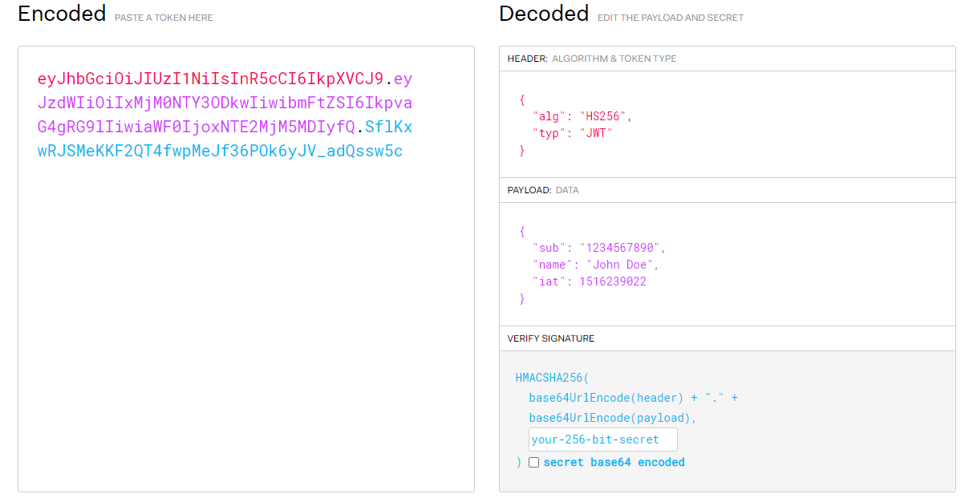Click the base64UrlEncode(payload) line
This screenshot has height=502, width=973.
613,418
